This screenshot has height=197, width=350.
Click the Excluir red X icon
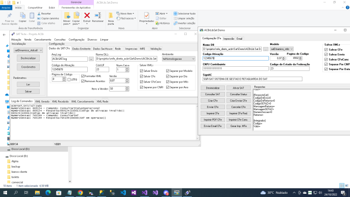click(87, 15)
